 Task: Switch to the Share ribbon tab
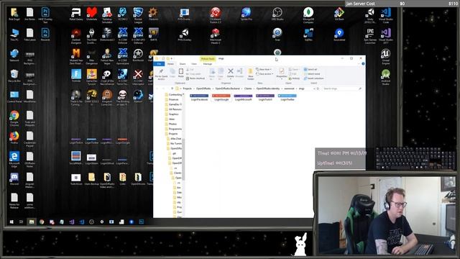click(183, 64)
